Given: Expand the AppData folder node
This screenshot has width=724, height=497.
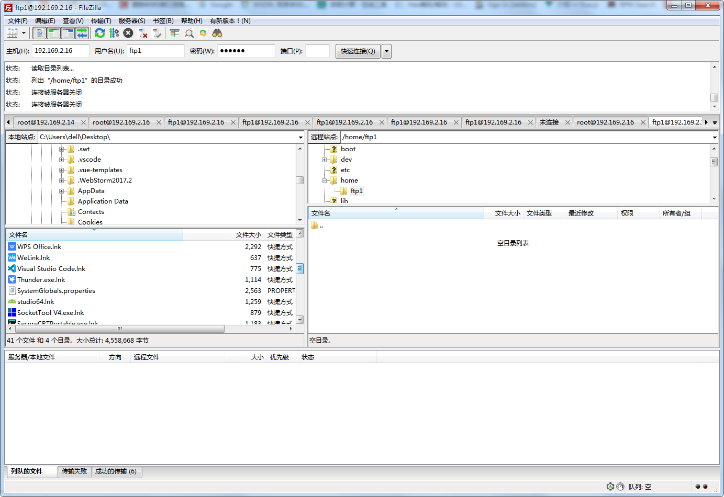Looking at the screenshot, I should point(62,191).
